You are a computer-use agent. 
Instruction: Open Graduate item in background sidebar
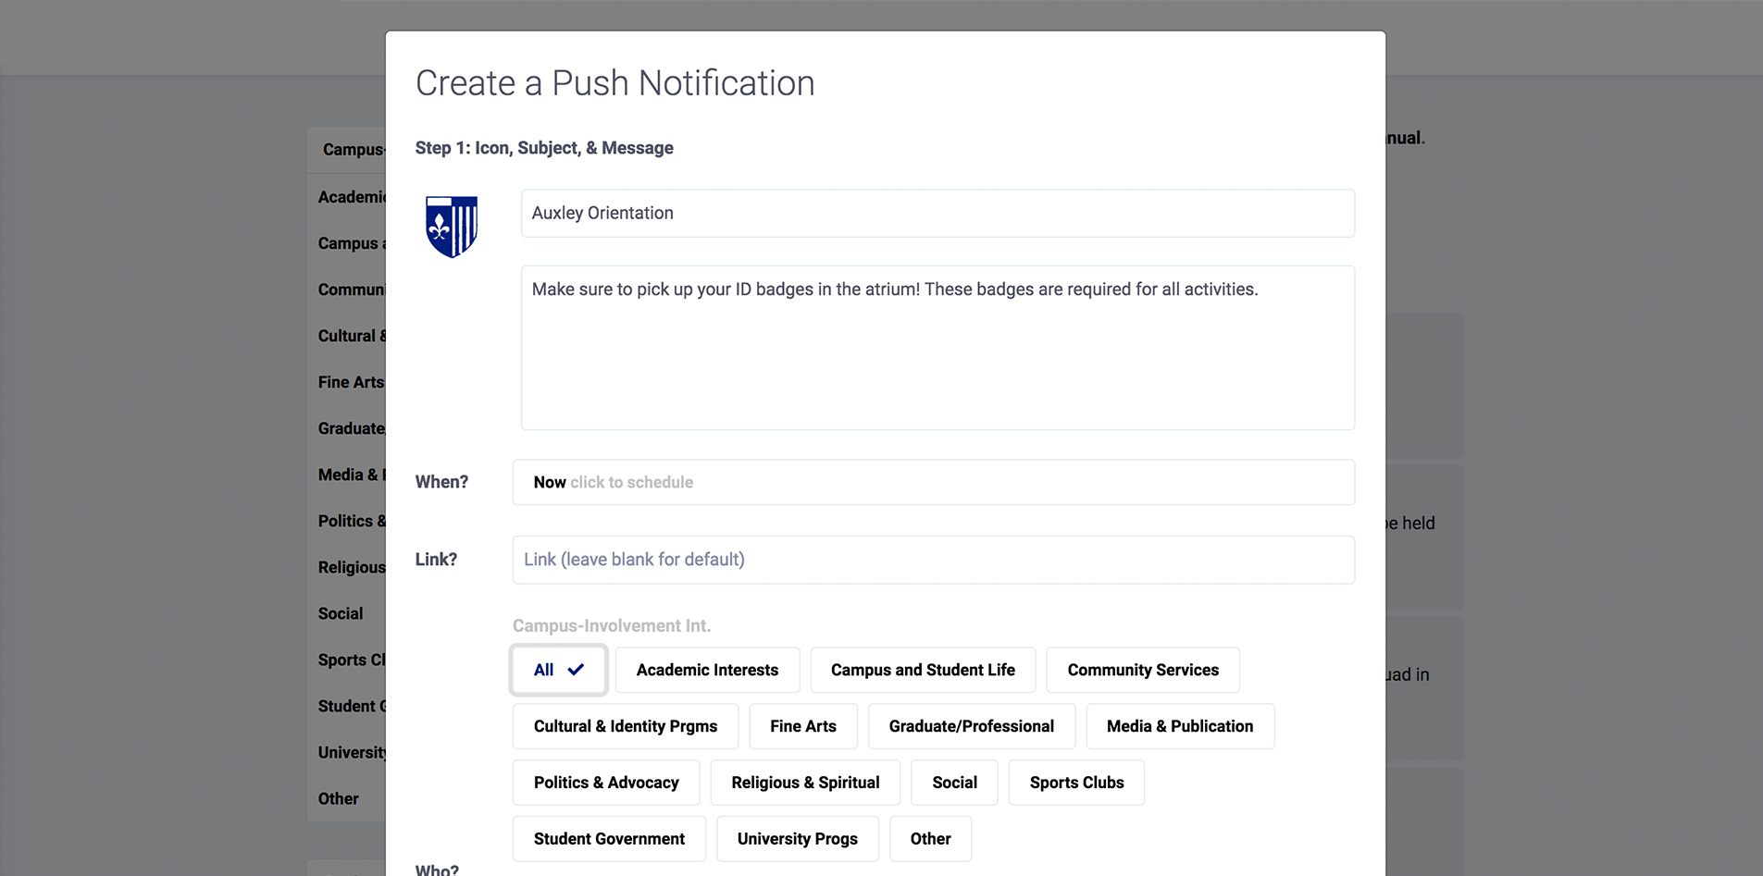point(352,428)
